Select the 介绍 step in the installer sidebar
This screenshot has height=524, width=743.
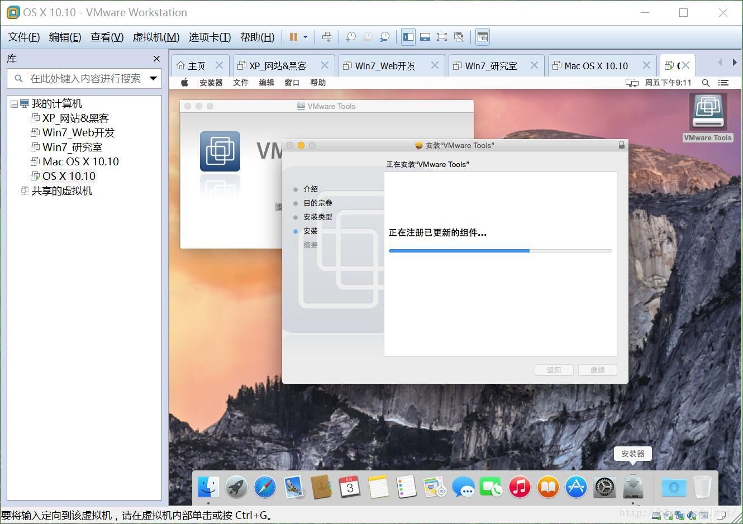click(310, 189)
